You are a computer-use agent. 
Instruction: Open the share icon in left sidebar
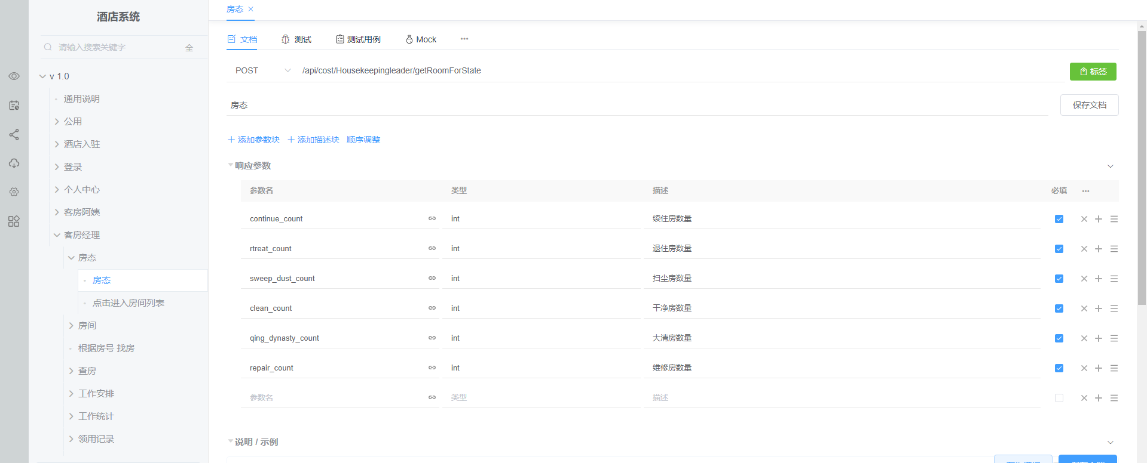tap(14, 135)
